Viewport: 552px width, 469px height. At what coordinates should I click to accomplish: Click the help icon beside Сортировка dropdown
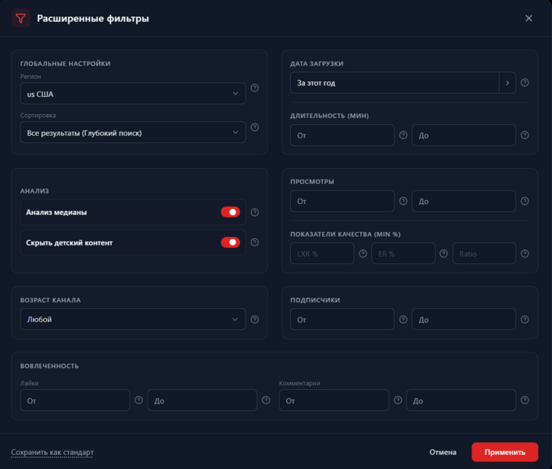254,127
